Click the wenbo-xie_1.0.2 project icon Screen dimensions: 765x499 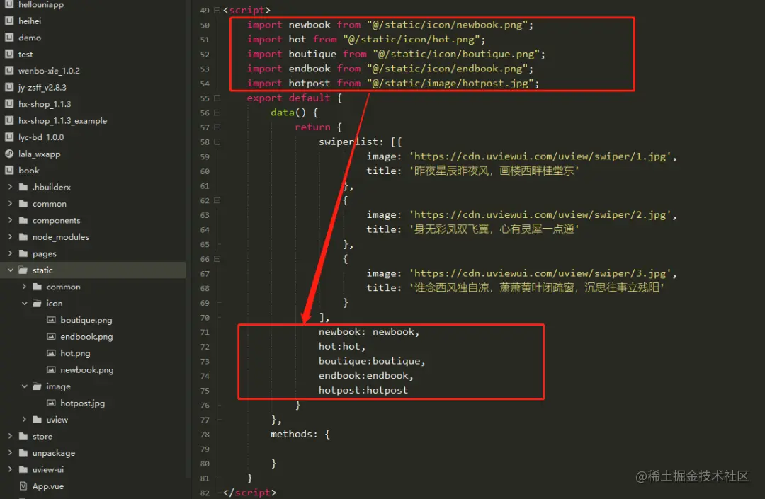(x=8, y=71)
